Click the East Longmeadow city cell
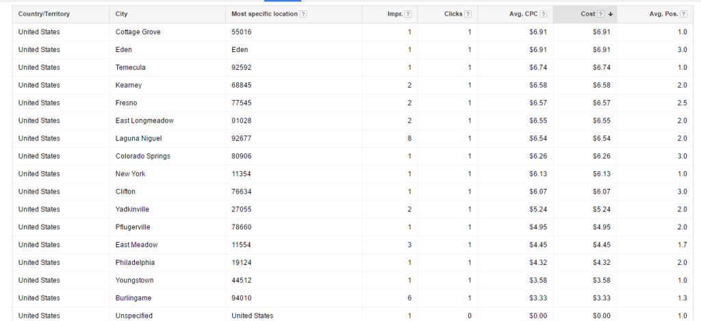701x321 pixels. click(x=144, y=120)
